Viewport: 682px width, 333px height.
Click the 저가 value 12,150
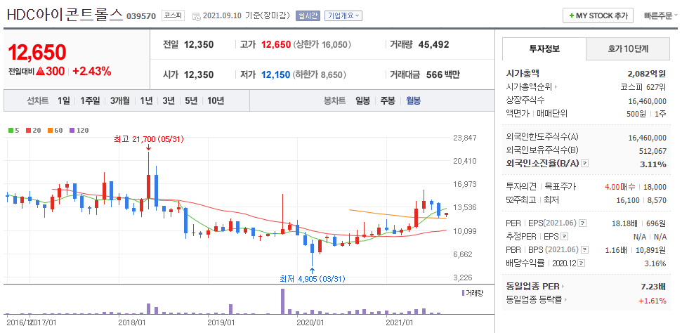tap(276, 74)
